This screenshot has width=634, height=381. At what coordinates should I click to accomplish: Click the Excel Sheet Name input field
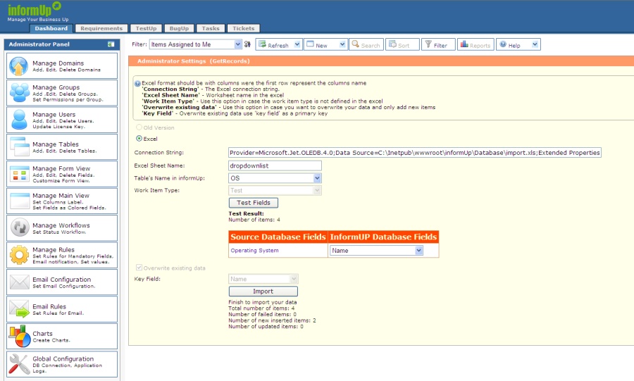[275, 165]
